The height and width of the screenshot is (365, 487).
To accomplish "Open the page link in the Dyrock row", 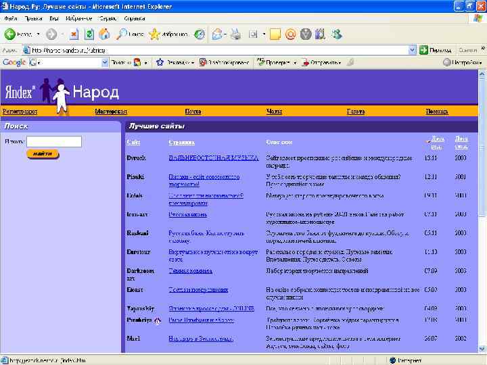I will 213,157.
